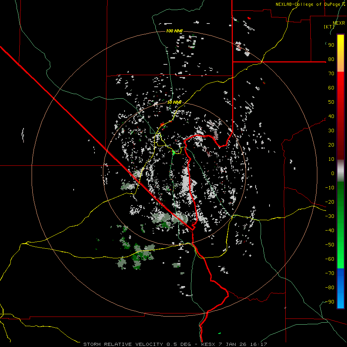Click the 30 value on the velocity scale
This screenshot has height=347, width=347.
[331, 131]
